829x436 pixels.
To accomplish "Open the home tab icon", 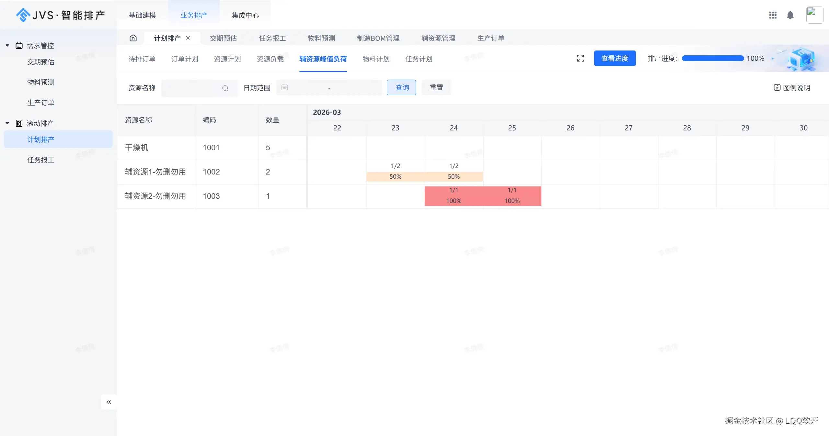I will point(133,38).
